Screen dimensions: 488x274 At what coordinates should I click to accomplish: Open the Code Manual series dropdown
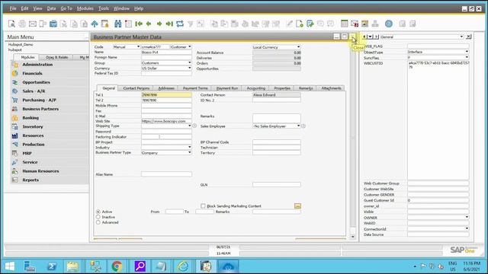coord(138,46)
